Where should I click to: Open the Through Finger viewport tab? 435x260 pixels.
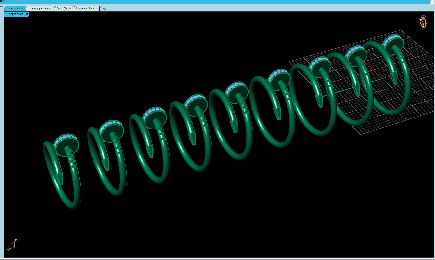click(40, 8)
